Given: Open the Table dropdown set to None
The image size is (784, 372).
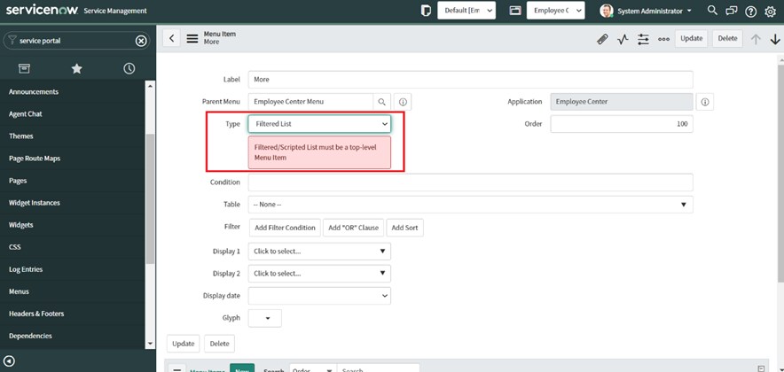Looking at the screenshot, I should pyautogui.click(x=471, y=205).
